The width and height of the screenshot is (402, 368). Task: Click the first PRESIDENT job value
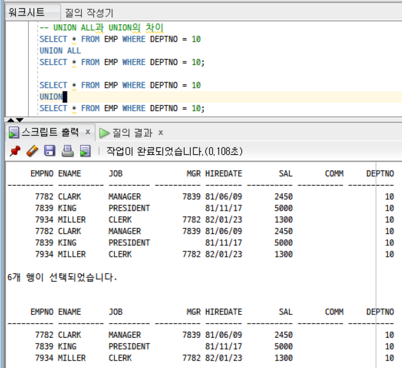[x=129, y=208]
